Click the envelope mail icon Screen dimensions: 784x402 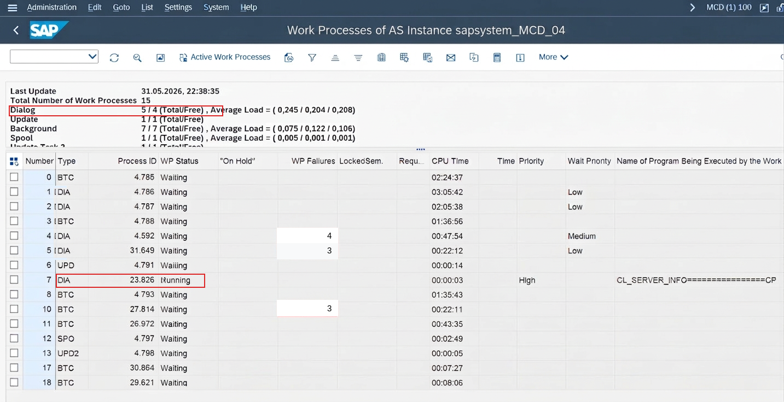(451, 57)
